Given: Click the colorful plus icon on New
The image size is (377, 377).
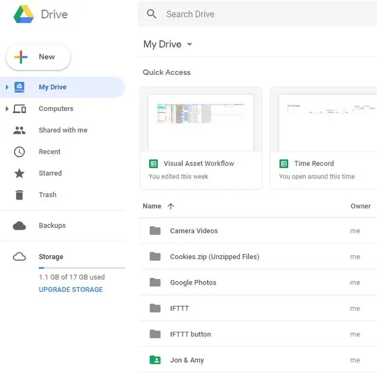Looking at the screenshot, I should [x=21, y=57].
